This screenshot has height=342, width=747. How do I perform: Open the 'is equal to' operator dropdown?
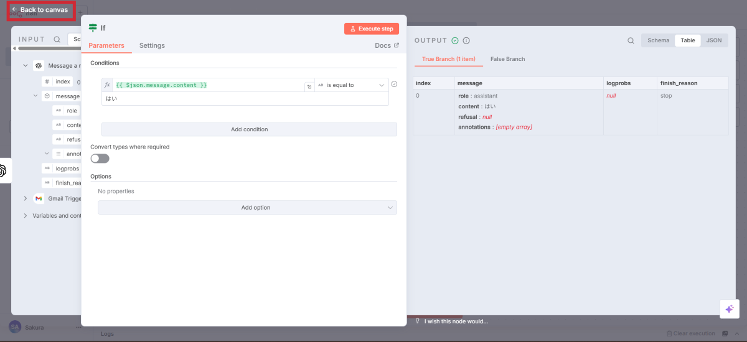[x=351, y=85]
